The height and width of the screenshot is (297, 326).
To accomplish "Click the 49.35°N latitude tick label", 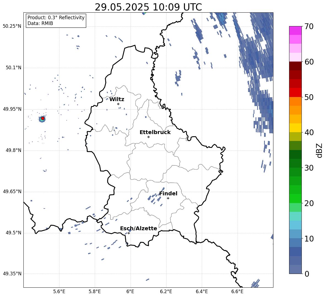I will (x=12, y=274).
